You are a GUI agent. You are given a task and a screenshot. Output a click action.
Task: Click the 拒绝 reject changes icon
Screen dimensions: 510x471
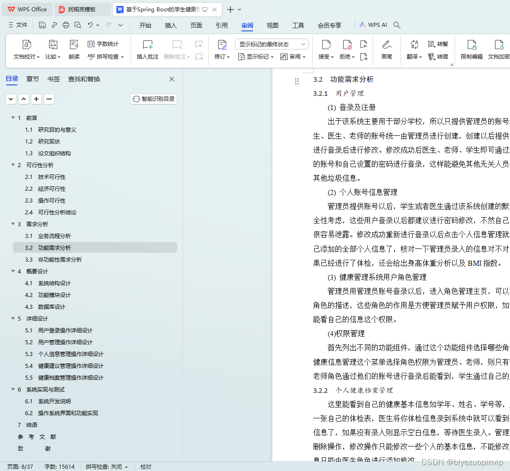(x=347, y=45)
